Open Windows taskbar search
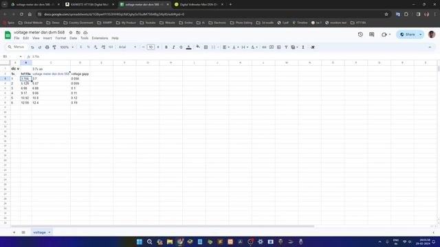 pyautogui.click(x=150, y=242)
